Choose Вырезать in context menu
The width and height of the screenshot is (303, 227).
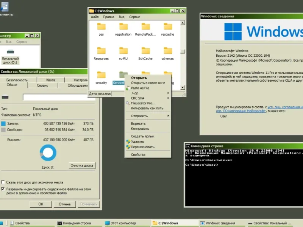click(148, 124)
